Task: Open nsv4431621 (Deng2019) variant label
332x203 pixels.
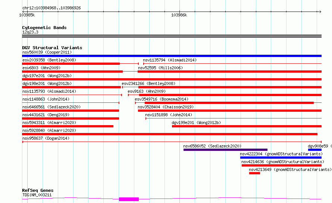Action: coord(46,115)
